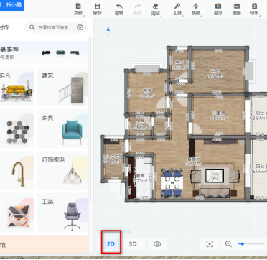The width and height of the screenshot is (267, 260).
Task: Click the zoom out magnifier icon
Action: click(x=228, y=244)
